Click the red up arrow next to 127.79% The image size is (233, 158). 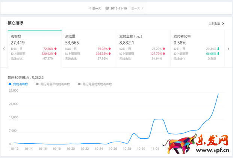[x=164, y=54]
